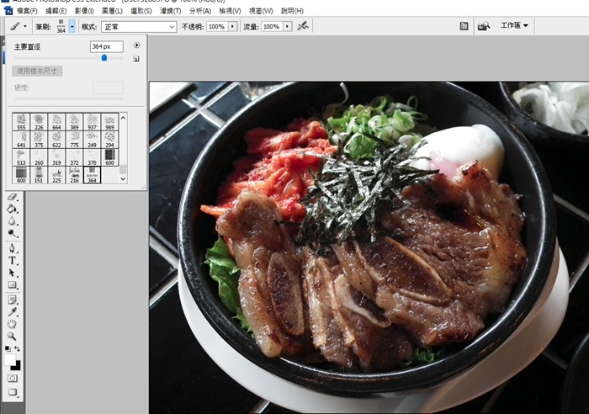
Task: Toggle the brushes palette icon
Action: [x=464, y=27]
